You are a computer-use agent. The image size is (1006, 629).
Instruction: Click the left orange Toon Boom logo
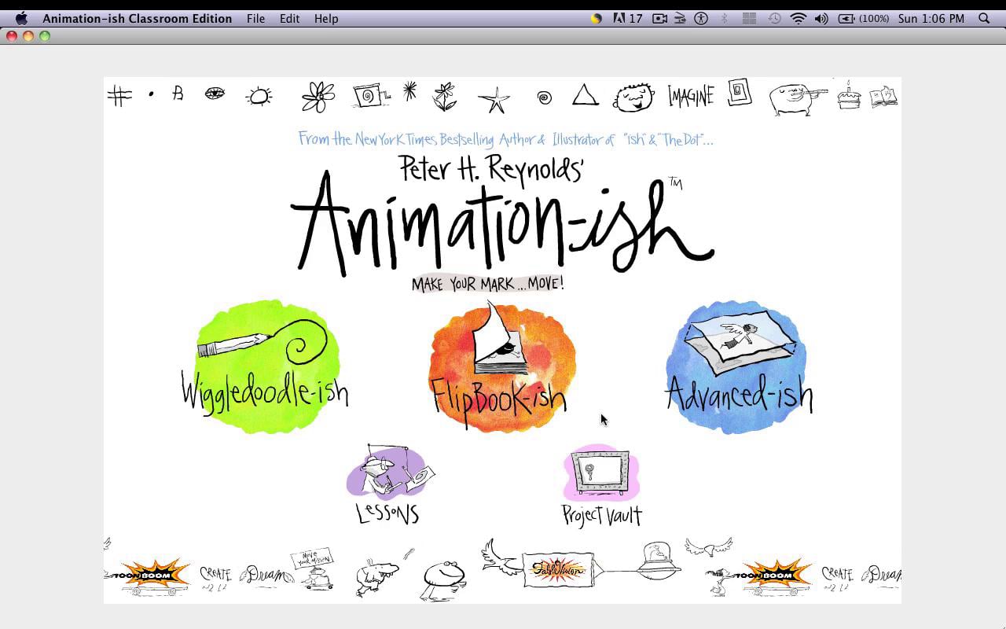click(x=149, y=576)
